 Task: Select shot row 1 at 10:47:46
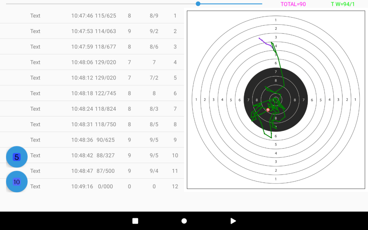click(x=93, y=16)
